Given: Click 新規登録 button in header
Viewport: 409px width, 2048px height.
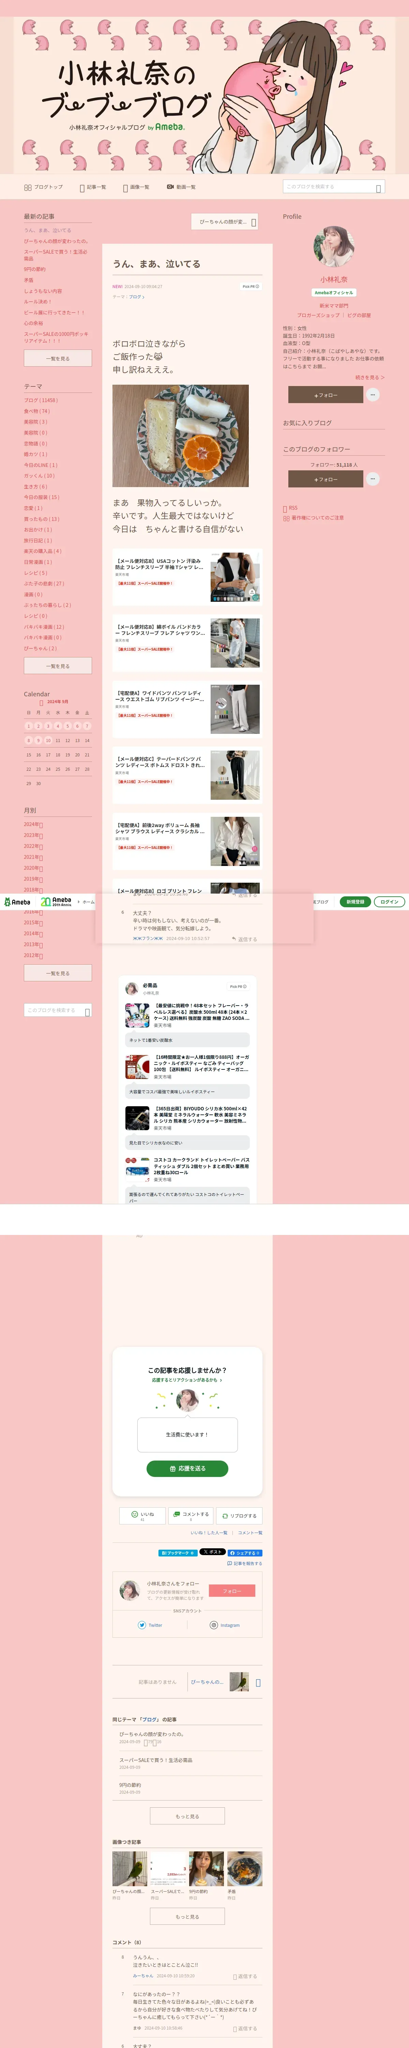Looking at the screenshot, I should click(355, 901).
